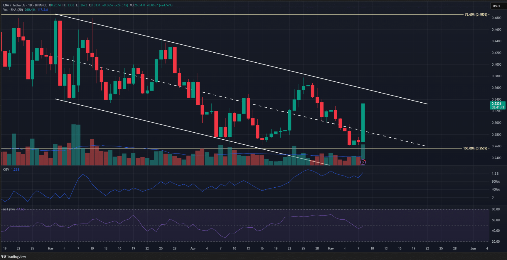Screen dimensions: 507x260
Task: Click the Jun label on time axis
Action: pos(473,249)
